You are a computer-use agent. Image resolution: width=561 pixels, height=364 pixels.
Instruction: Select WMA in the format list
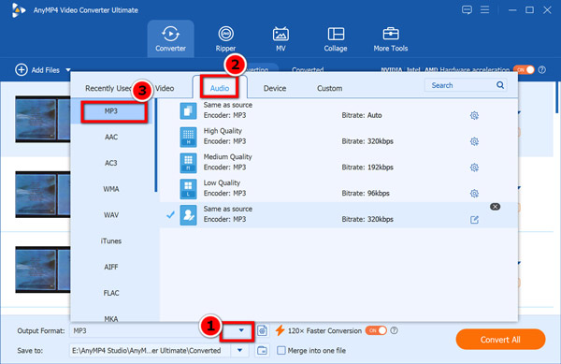[x=111, y=189]
